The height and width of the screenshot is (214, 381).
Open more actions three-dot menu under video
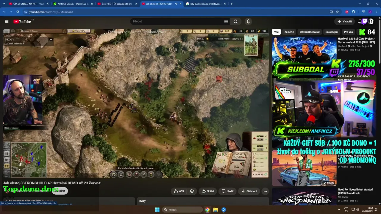(x=265, y=191)
